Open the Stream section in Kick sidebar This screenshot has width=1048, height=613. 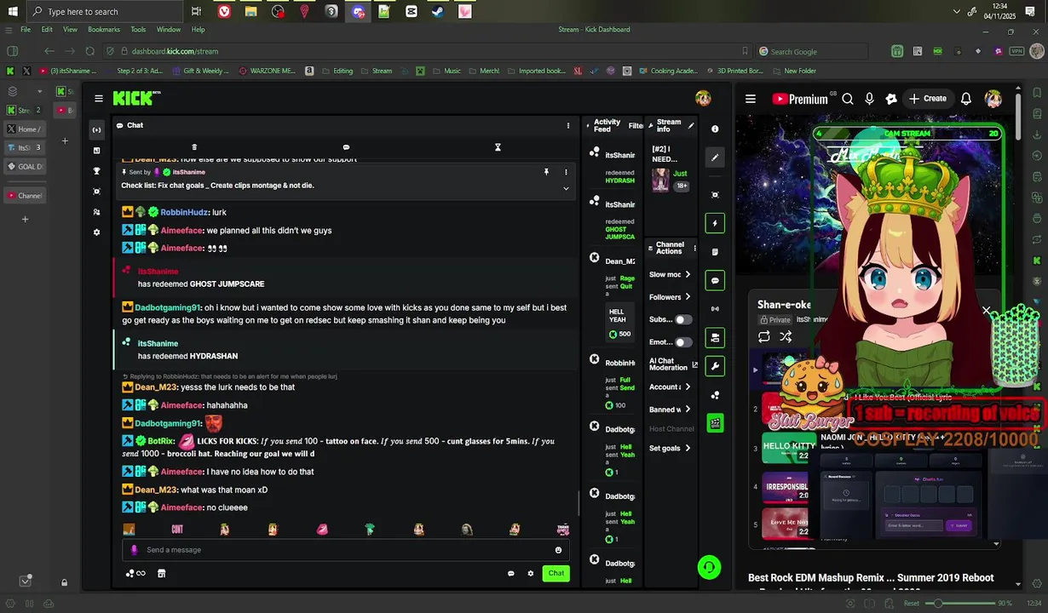[x=96, y=129]
